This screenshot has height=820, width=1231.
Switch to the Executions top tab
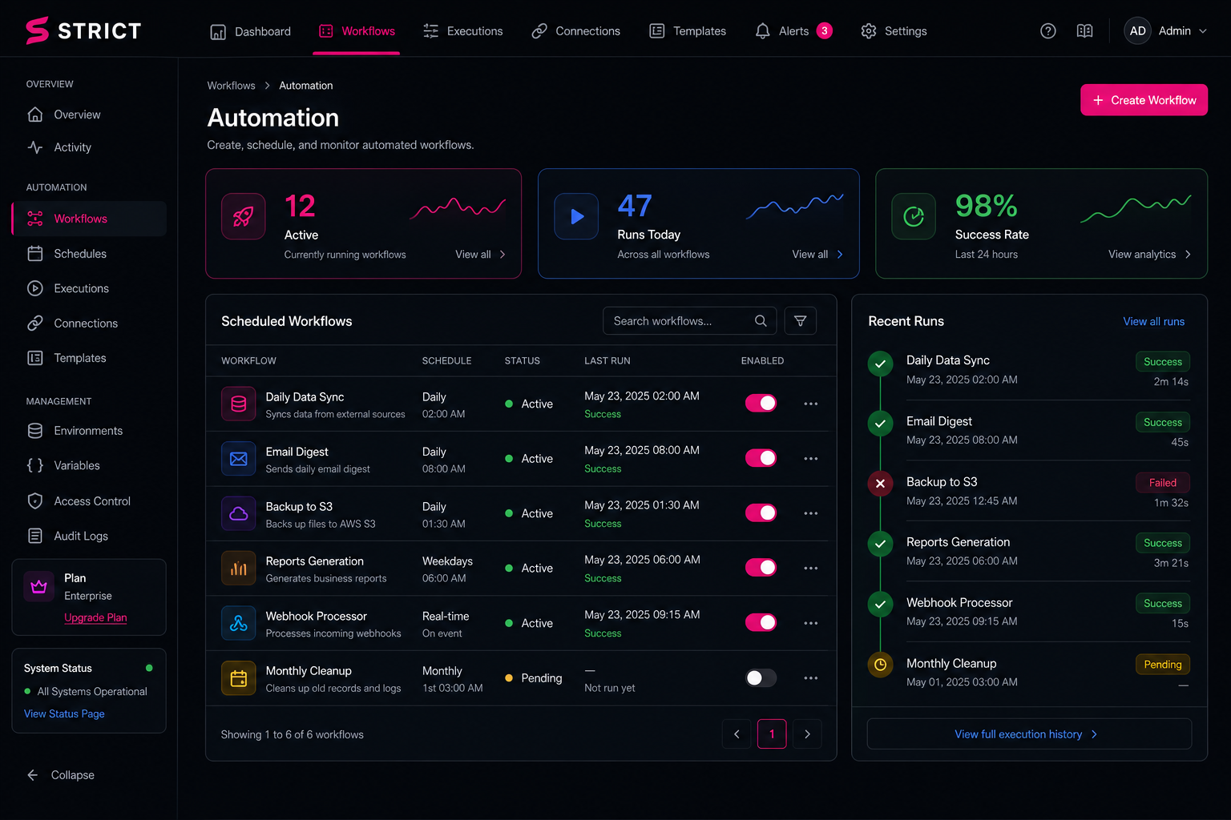pyautogui.click(x=462, y=31)
